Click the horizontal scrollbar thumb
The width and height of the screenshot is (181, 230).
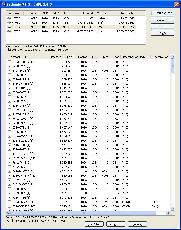[83, 213]
